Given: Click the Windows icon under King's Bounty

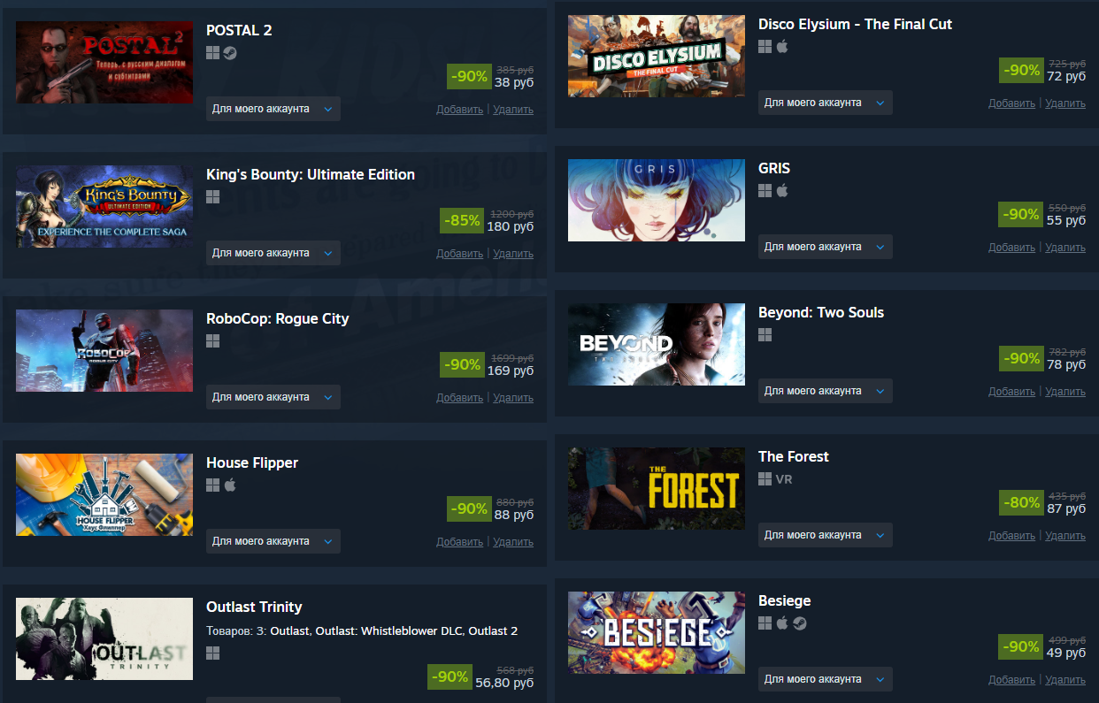Looking at the screenshot, I should coord(212,197).
